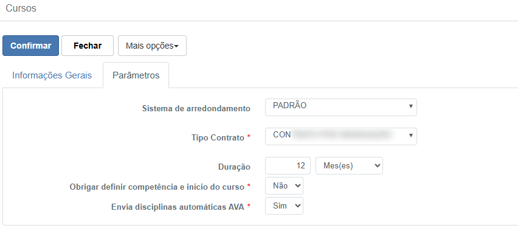Expand the Sistema de arredondamento PADRÃO select

point(341,107)
